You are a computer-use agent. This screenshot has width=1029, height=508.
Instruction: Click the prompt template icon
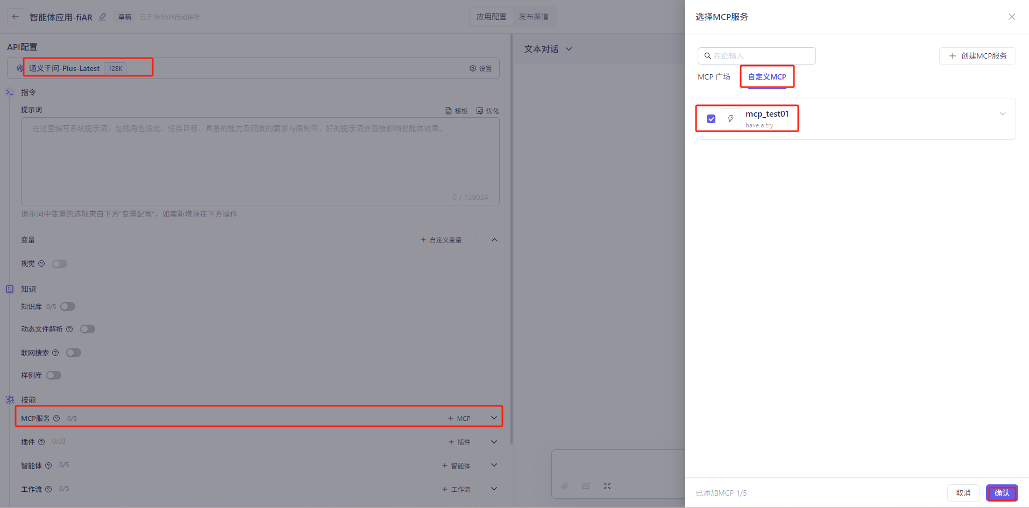pyautogui.click(x=449, y=111)
